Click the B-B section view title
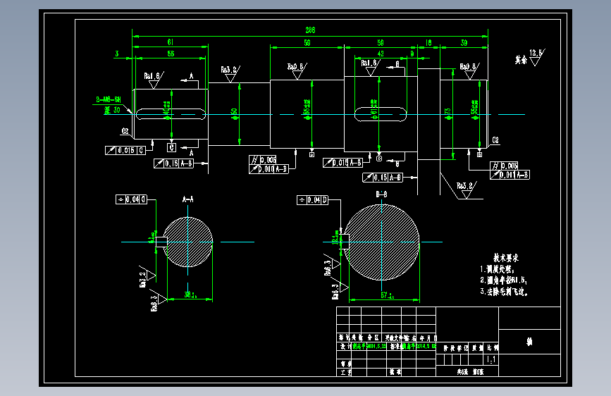Image resolution: width=611 pixels, height=396 pixels. click(381, 194)
